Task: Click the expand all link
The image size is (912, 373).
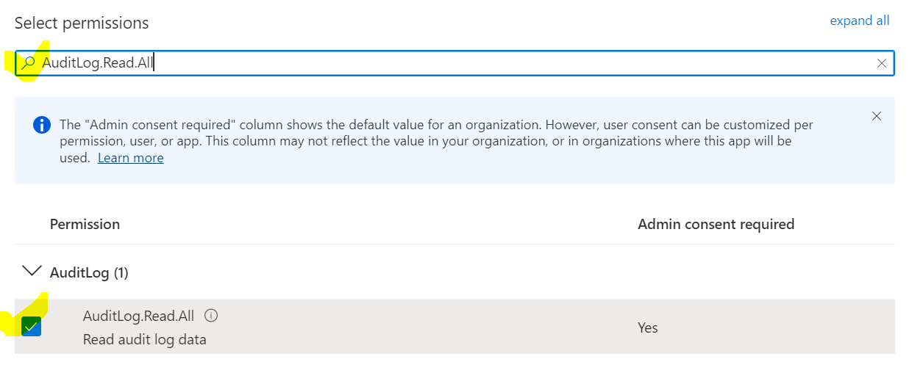Action: pos(859,21)
